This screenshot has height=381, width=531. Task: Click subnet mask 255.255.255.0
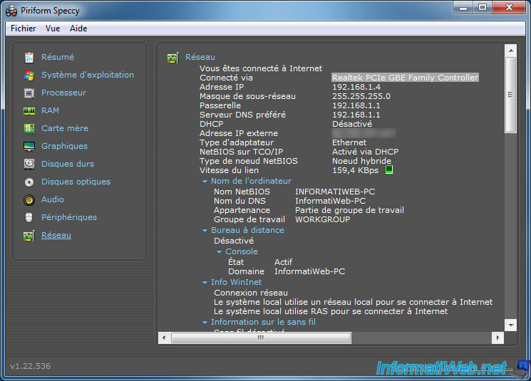tap(361, 96)
